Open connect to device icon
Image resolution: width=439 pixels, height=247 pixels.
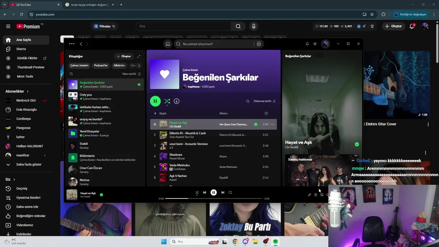click(322, 195)
